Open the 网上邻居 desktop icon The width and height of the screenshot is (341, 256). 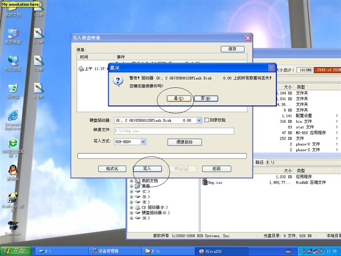click(x=13, y=61)
